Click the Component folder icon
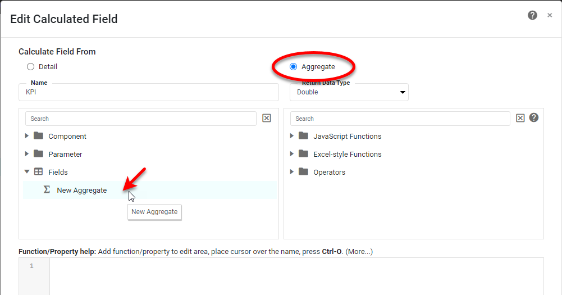This screenshot has width=562, height=295. tap(38, 135)
